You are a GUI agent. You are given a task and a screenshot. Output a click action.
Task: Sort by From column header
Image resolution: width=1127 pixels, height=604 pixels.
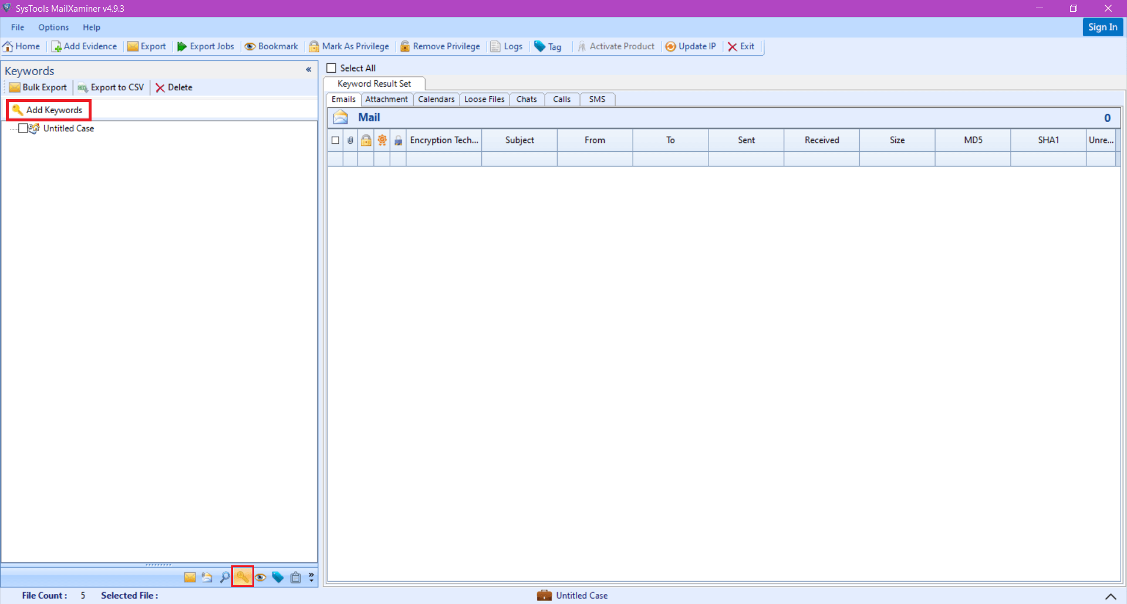(595, 140)
